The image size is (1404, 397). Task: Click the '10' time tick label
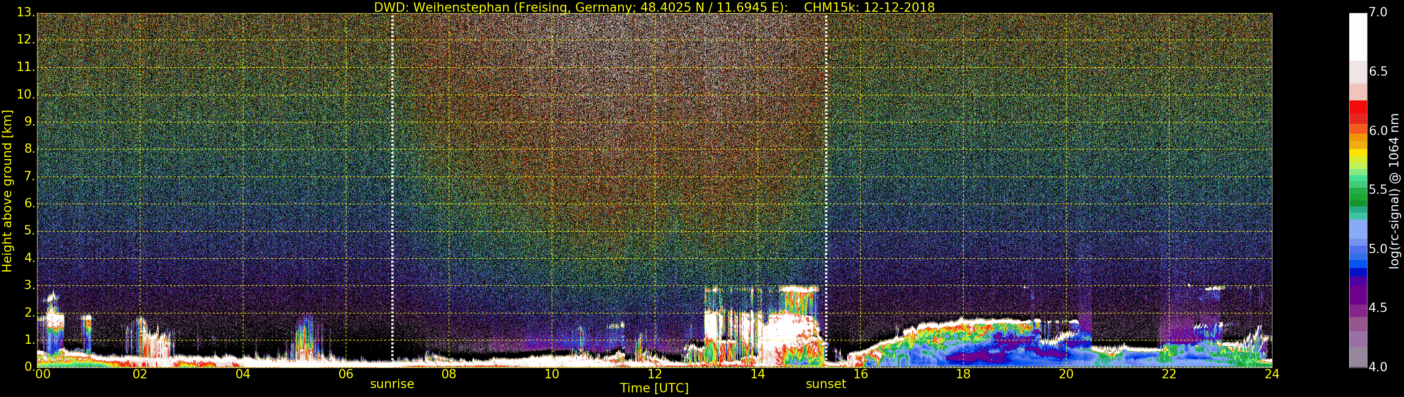[552, 374]
